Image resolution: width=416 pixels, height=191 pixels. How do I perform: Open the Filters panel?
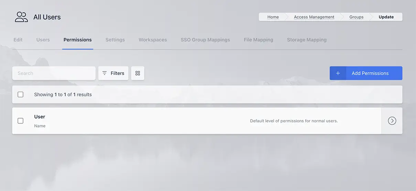[113, 73]
